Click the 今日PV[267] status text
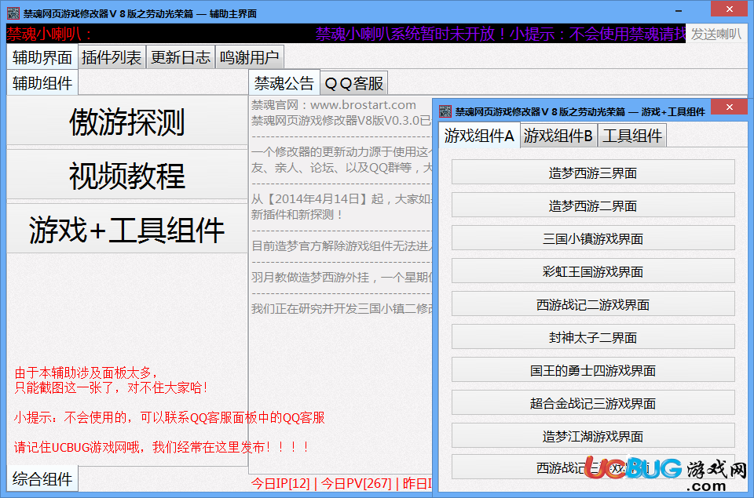 click(356, 483)
